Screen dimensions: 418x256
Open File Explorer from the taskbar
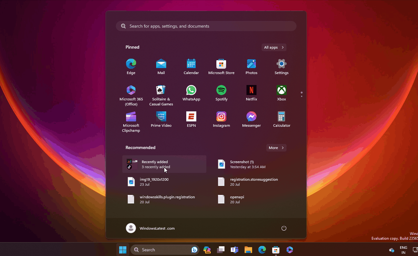tap(248, 250)
